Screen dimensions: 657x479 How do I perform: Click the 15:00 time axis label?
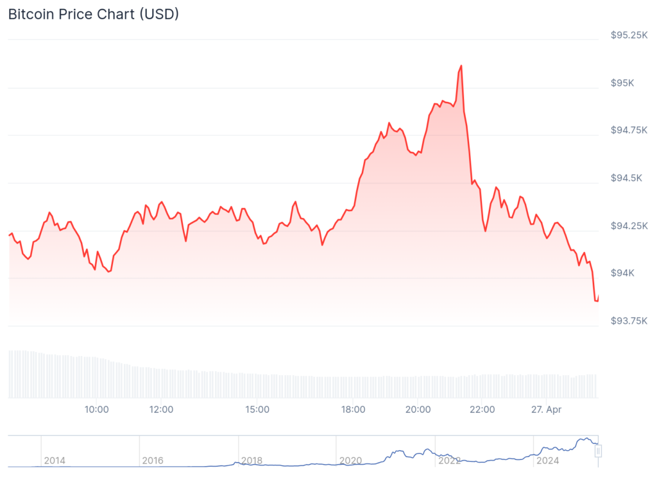(x=257, y=409)
